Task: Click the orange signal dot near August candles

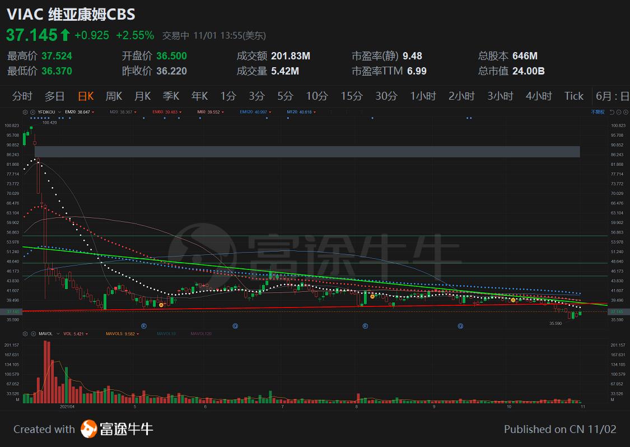Action: tap(372, 296)
